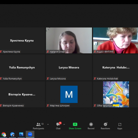Select the КЦДО ІФНТУНГ video tile
The image size is (138, 138).
click(116, 40)
